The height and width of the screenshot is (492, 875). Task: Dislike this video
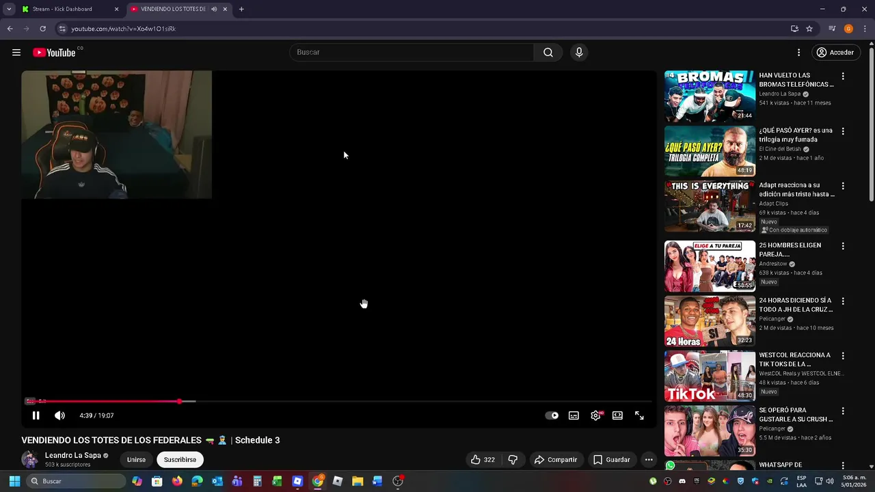(x=513, y=460)
